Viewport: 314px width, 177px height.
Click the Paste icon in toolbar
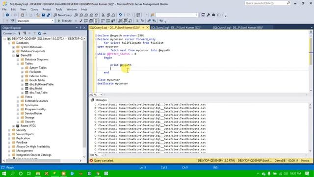coord(113,15)
